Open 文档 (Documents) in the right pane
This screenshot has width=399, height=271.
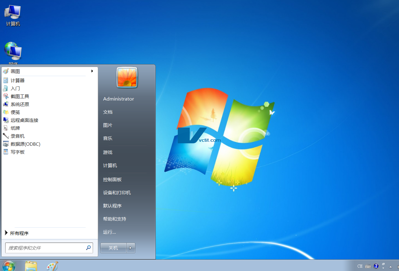coord(108,112)
